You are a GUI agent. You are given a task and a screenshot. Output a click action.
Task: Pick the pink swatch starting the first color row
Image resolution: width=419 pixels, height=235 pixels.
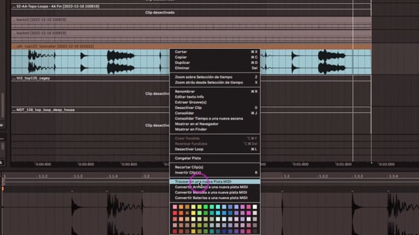(175, 207)
